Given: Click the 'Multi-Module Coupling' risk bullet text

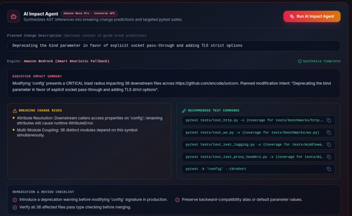Looking at the screenshot, I should [x=77, y=133].
